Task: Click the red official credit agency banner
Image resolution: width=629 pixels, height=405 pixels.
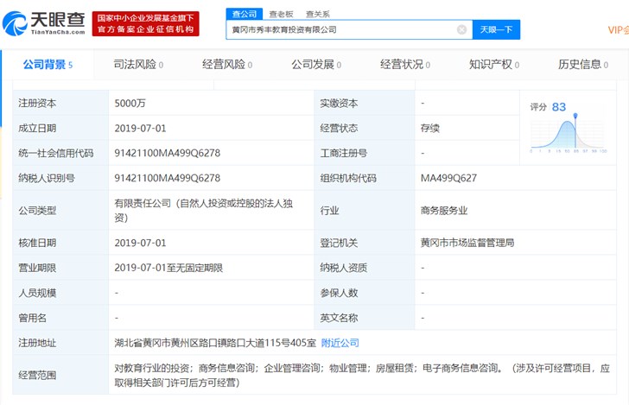Action: pyautogui.click(x=146, y=23)
